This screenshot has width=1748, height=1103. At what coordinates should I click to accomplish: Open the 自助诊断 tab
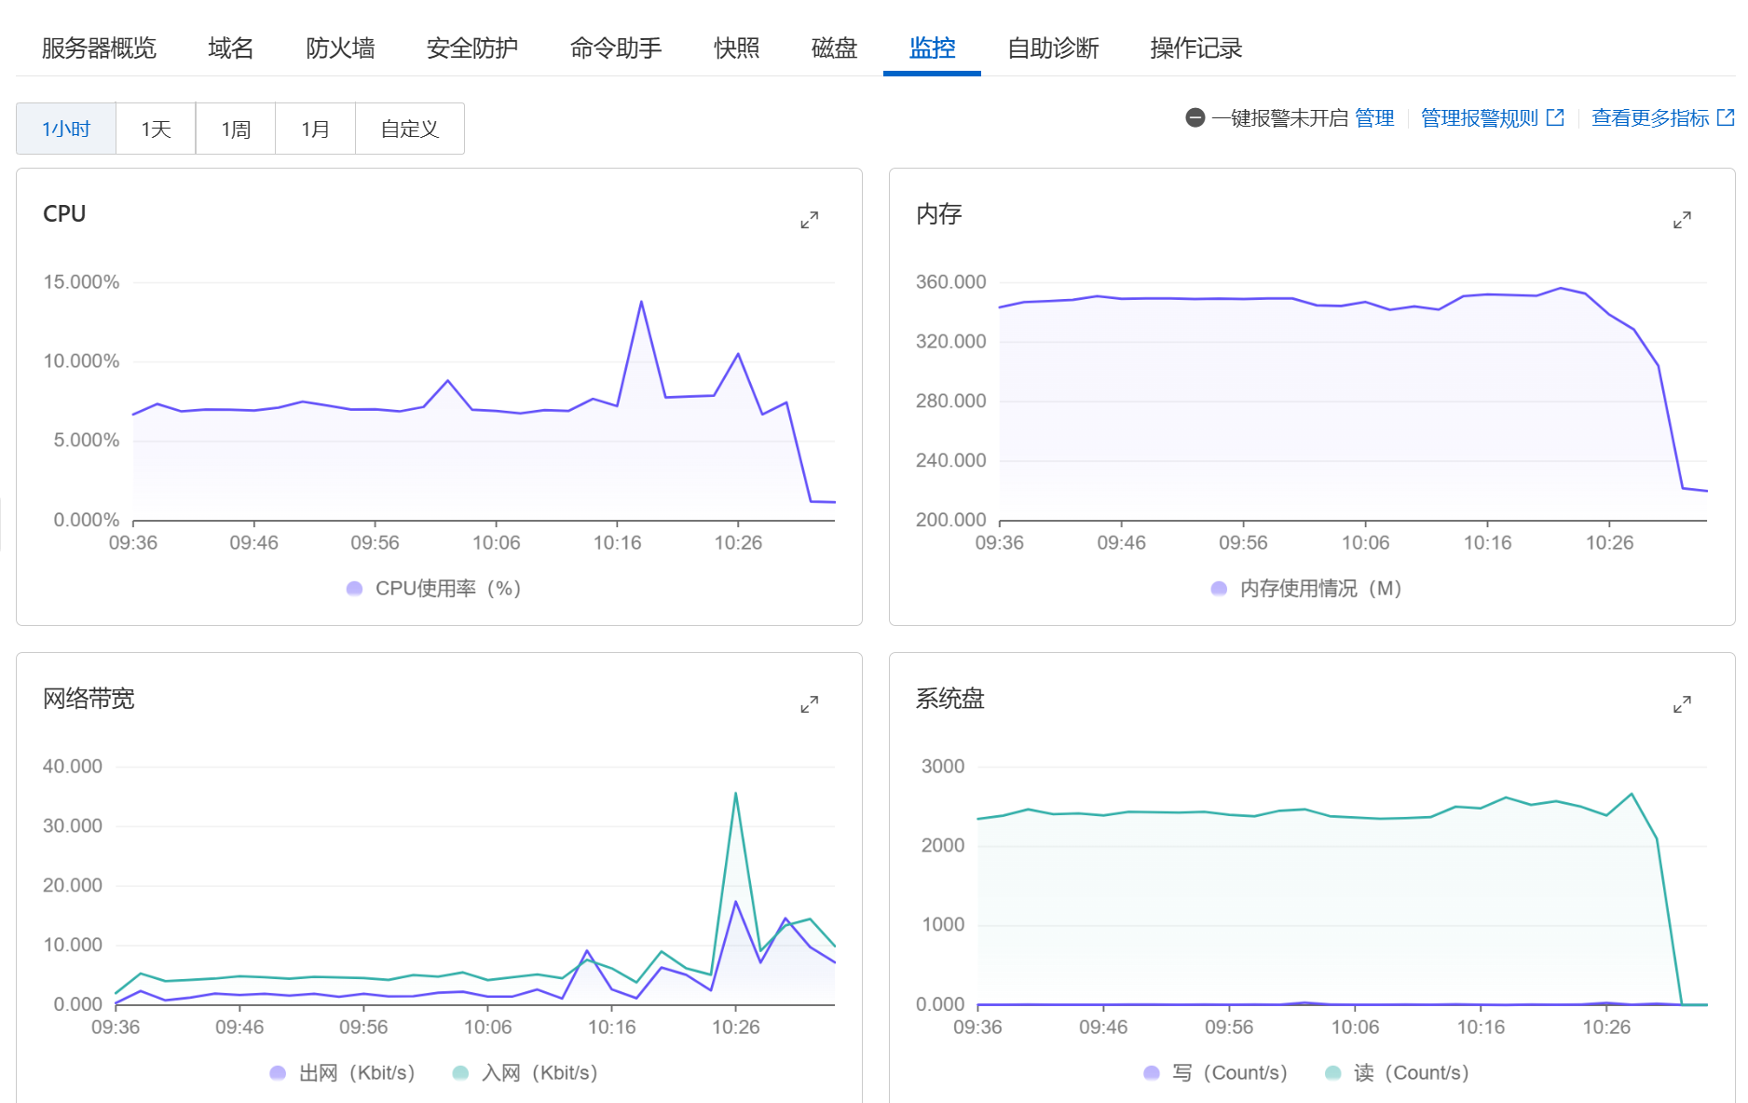1053,48
